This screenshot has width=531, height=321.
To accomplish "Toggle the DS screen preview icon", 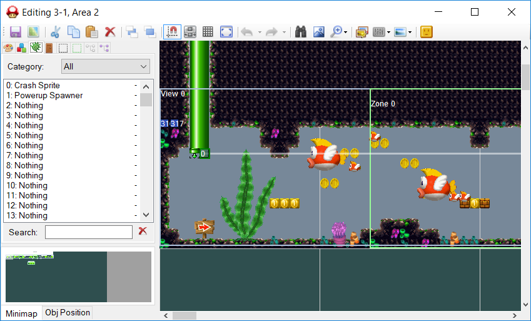I will 190,32.
